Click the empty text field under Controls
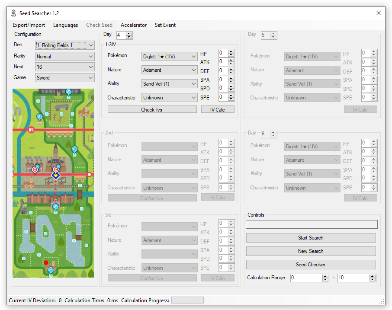 311,224
